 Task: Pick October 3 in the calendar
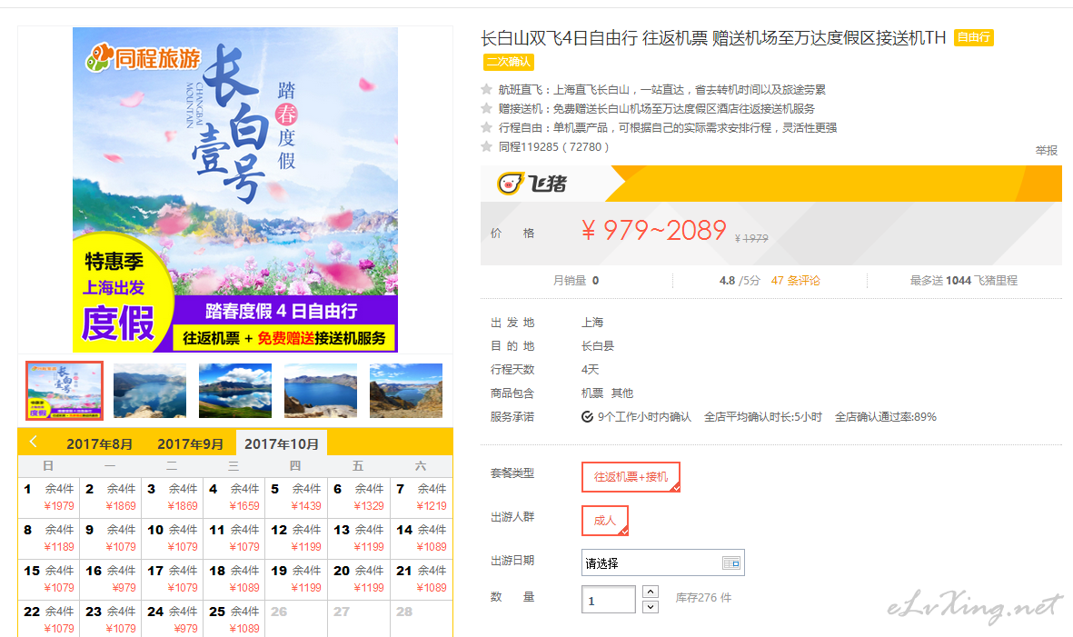pyautogui.click(x=173, y=497)
